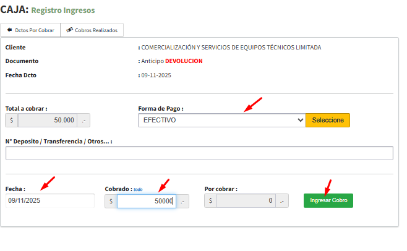
Task: Click the ".-" suffix after Por cobrar amount
Action: pyautogui.click(x=282, y=201)
